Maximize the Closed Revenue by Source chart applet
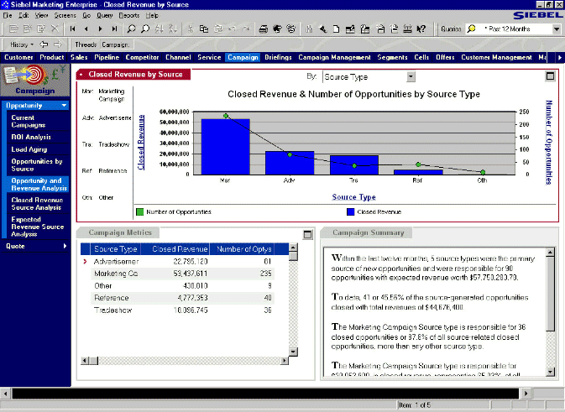565x412 pixels. (x=550, y=76)
